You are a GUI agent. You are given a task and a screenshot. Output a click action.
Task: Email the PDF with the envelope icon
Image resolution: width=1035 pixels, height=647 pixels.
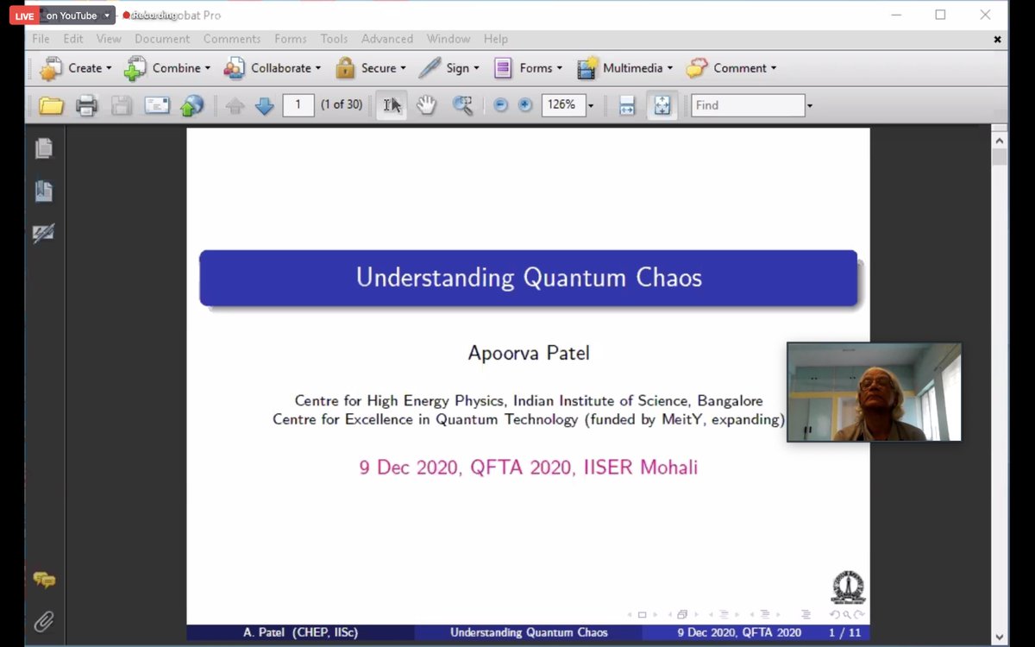[x=157, y=105]
